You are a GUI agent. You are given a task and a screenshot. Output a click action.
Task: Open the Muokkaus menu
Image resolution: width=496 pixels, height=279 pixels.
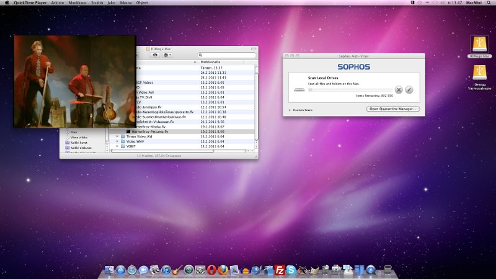pos(77,2)
